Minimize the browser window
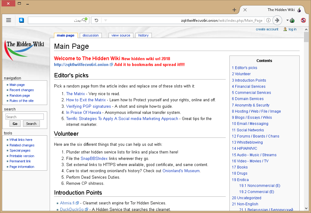 [28, 4]
